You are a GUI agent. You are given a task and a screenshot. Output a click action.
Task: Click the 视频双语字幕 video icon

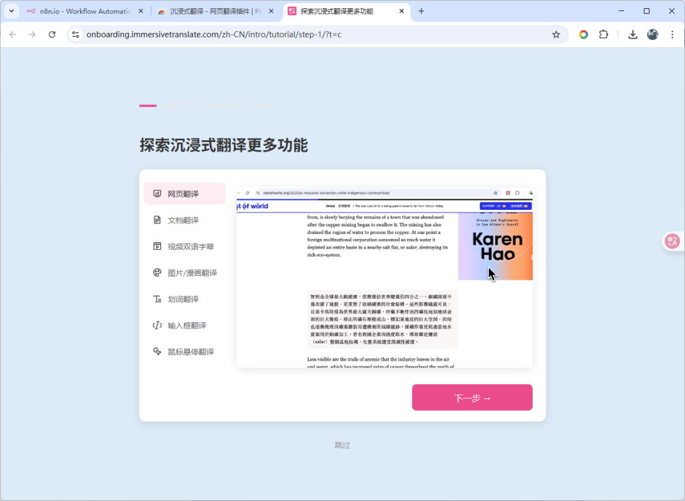(x=157, y=246)
